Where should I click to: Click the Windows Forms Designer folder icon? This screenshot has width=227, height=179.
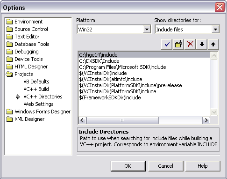tap(9, 112)
